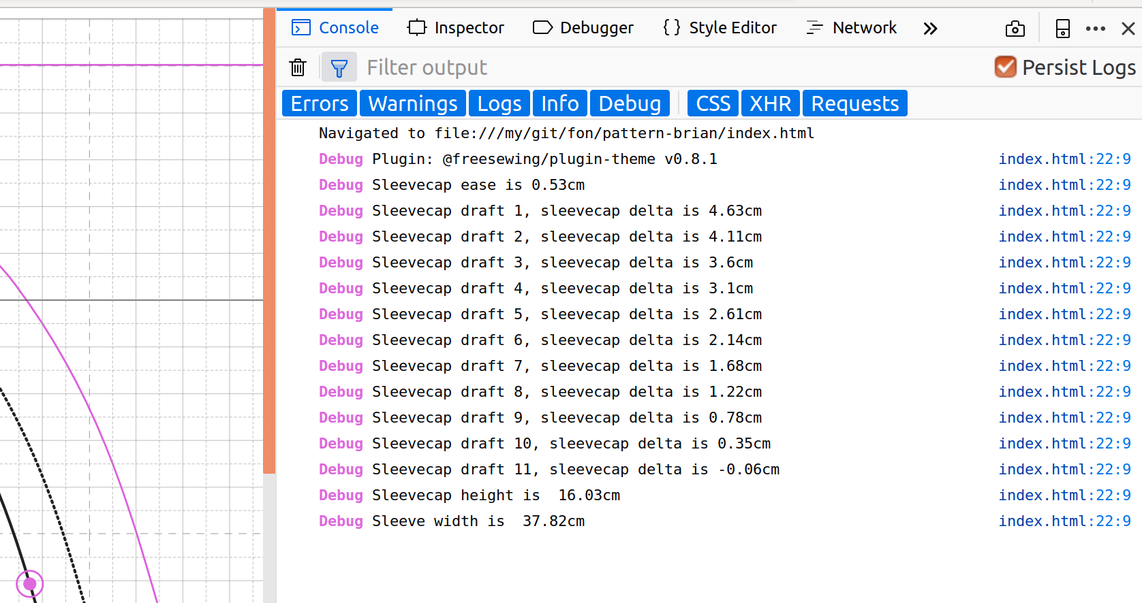The width and height of the screenshot is (1142, 603).
Task: Switch to the Style Editor tab
Action: 720,28
